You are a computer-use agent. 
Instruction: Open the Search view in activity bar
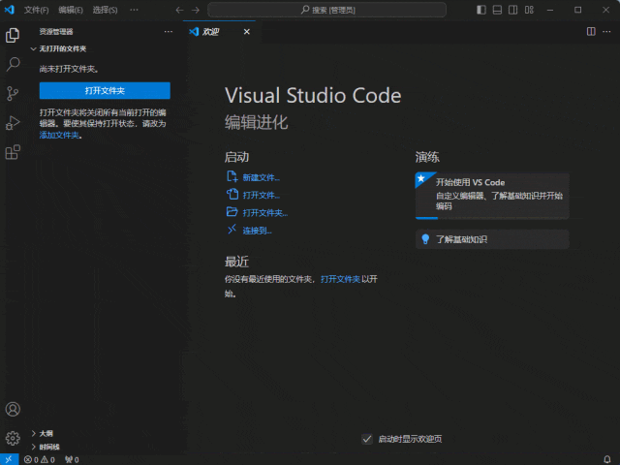[13, 64]
